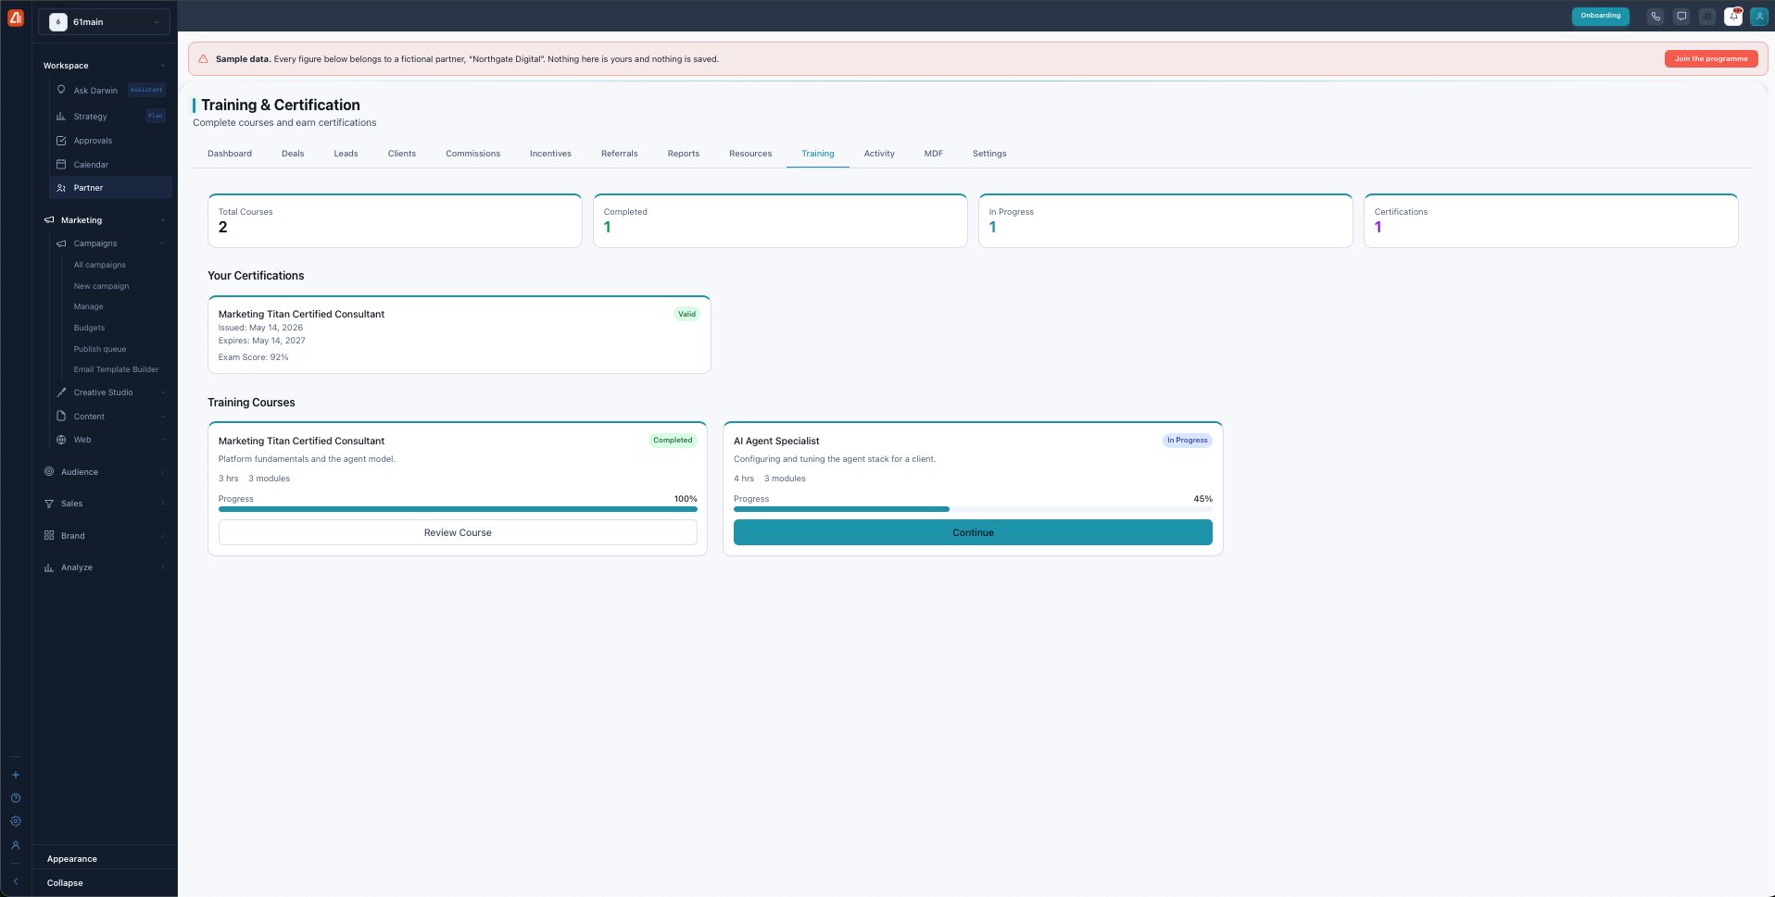Select the Partner item in sidebar
This screenshot has width=1775, height=897.
point(110,188)
